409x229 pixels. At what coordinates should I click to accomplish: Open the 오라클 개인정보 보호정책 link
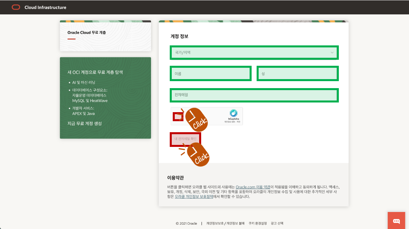pos(194,197)
